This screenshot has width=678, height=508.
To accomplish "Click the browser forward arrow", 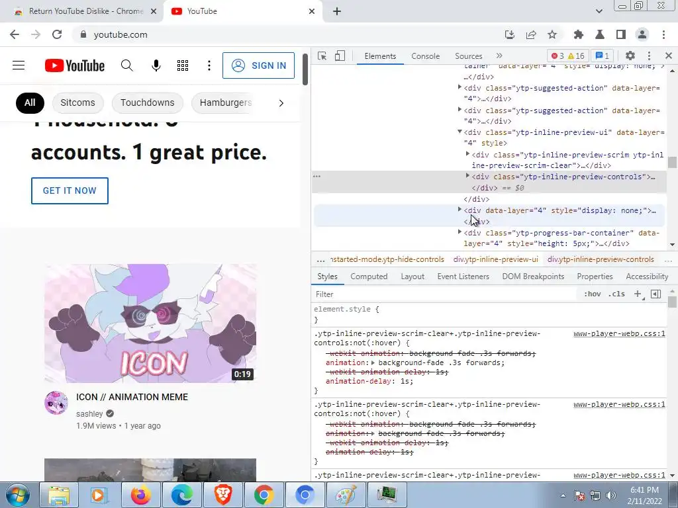I will pyautogui.click(x=36, y=34).
